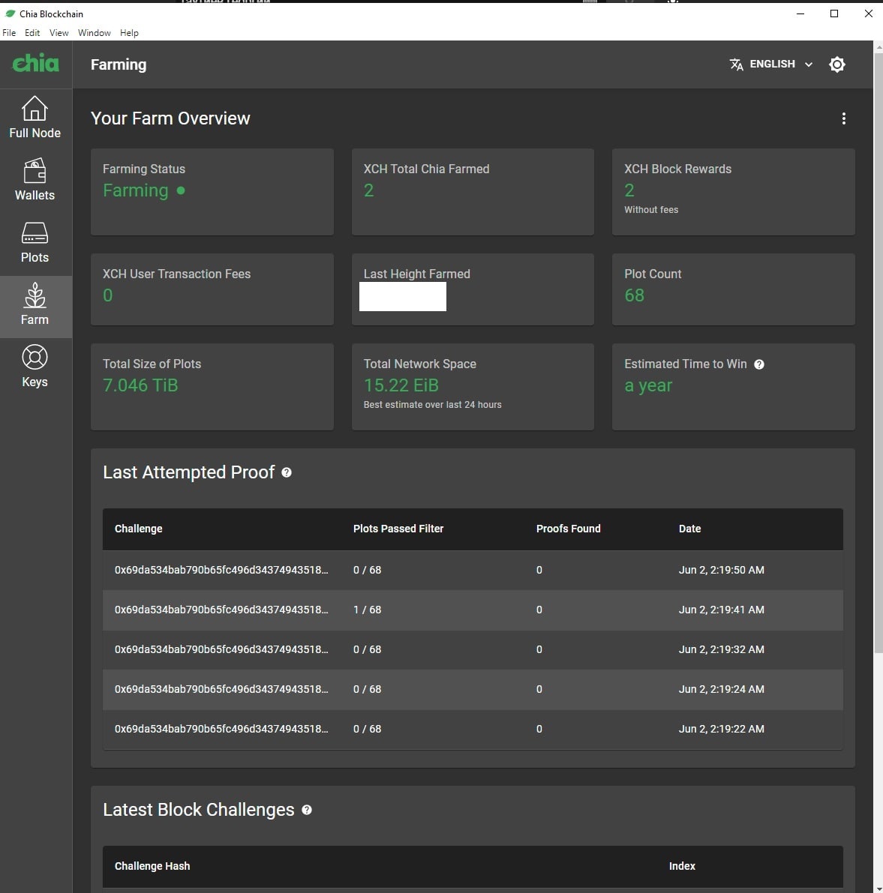Open the View menu
Viewport: 883px width, 893px height.
coord(59,33)
